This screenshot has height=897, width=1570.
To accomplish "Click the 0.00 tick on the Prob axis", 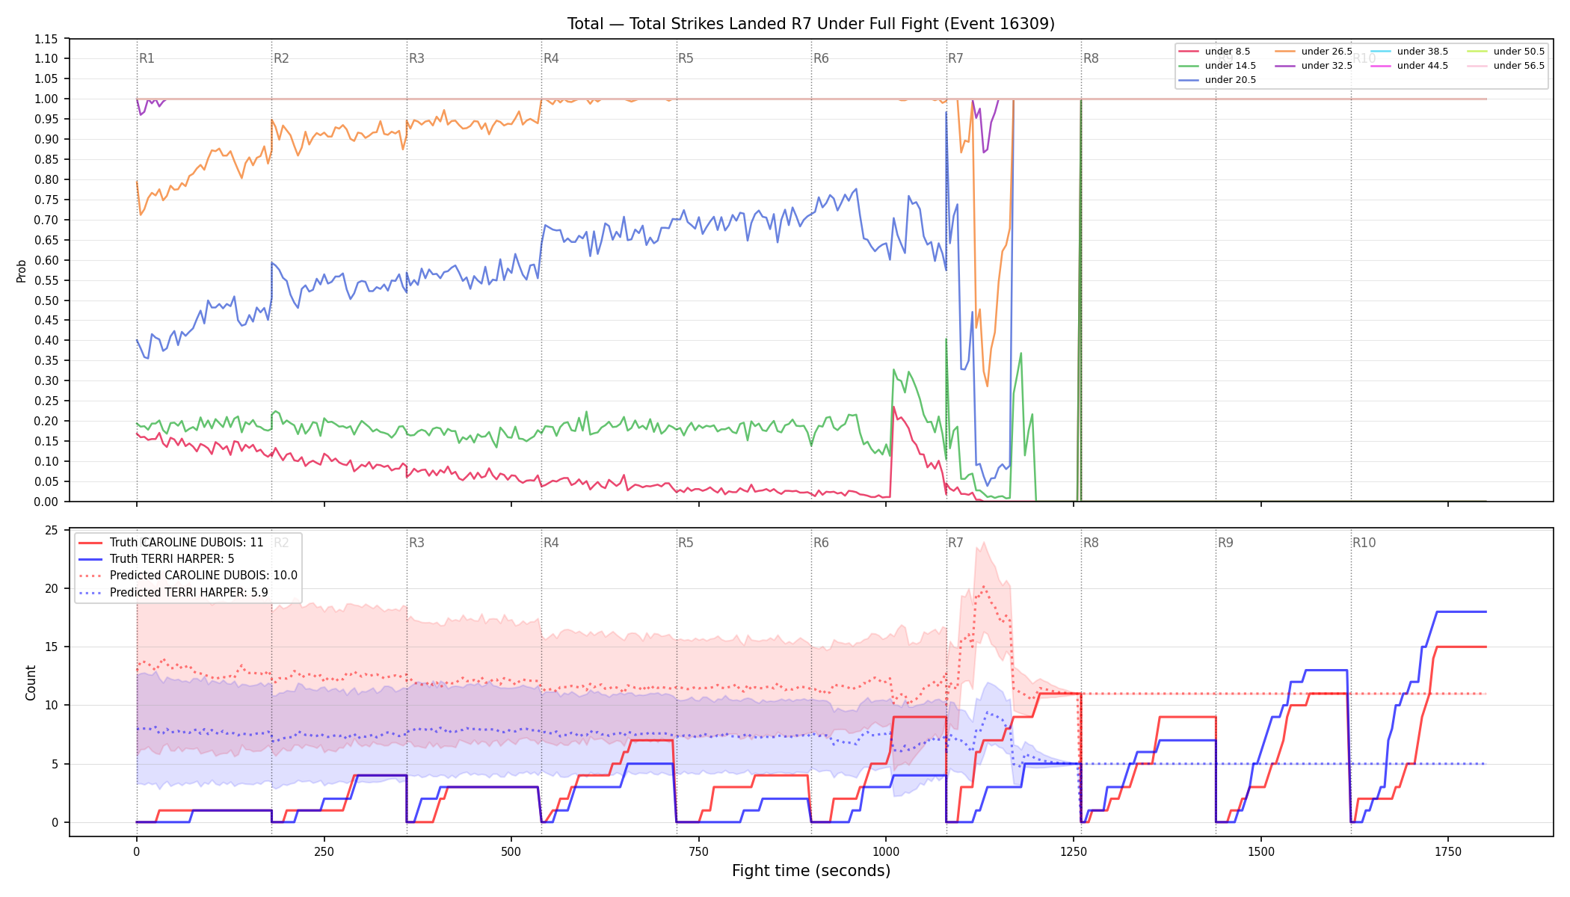I will tap(46, 502).
